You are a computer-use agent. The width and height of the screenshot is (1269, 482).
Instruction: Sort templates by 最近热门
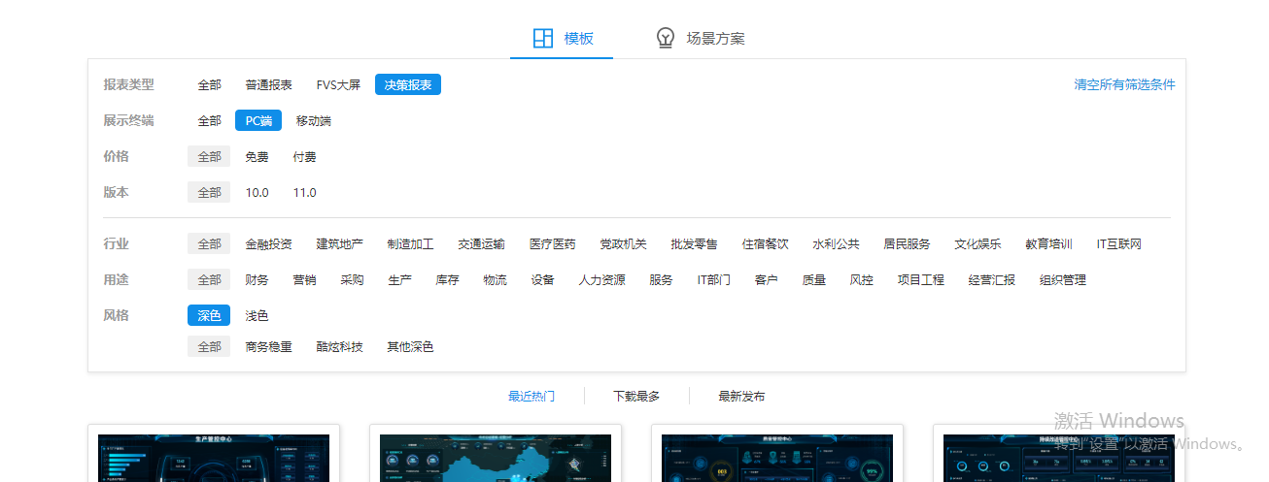click(532, 396)
